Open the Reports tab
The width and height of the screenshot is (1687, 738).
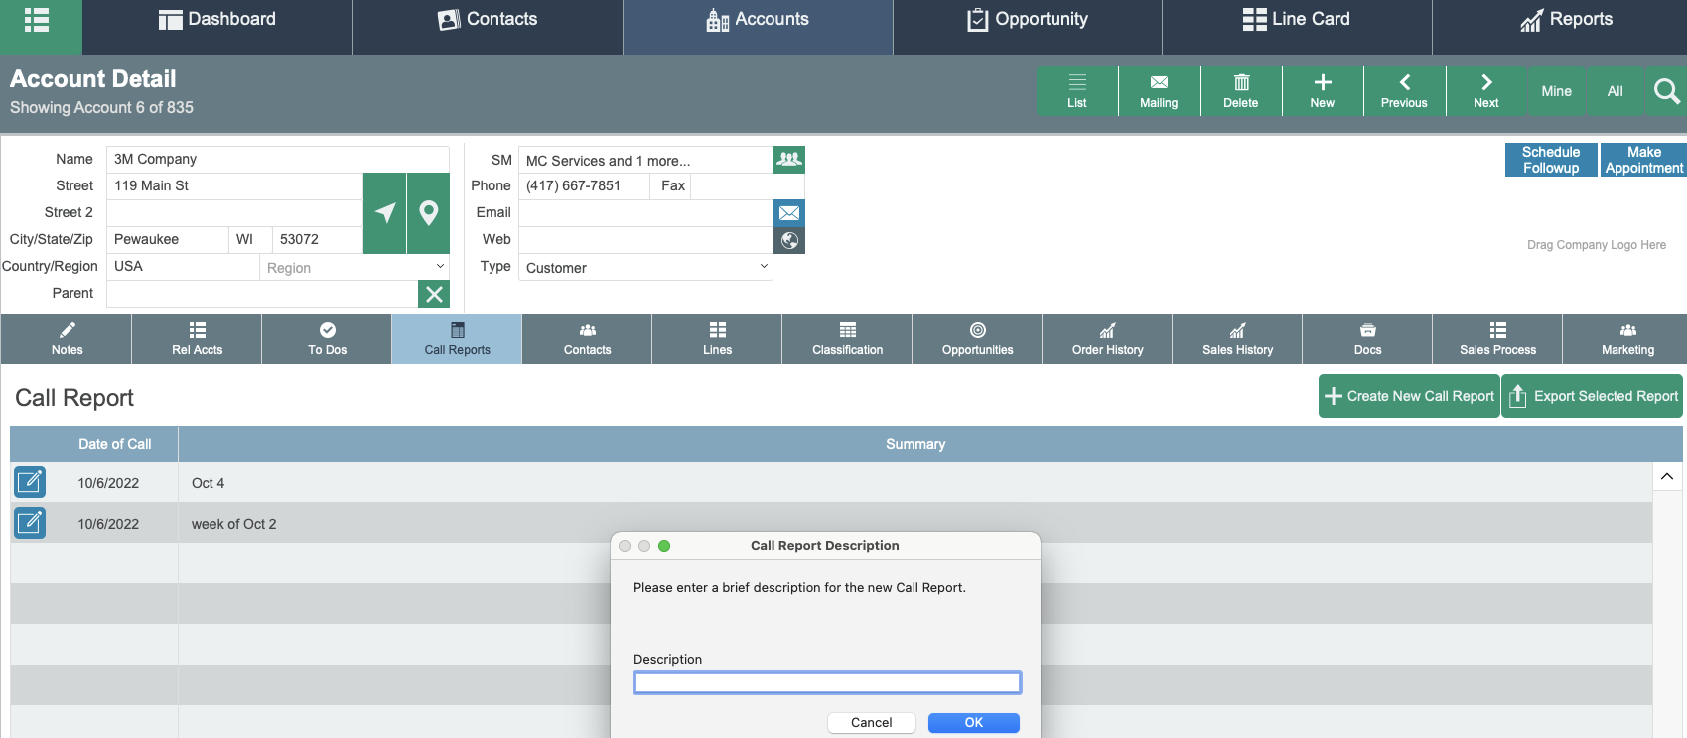1567,20
